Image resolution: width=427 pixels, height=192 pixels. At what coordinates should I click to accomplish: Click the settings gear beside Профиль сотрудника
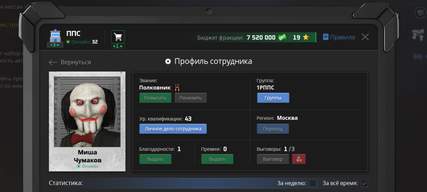coord(168,62)
